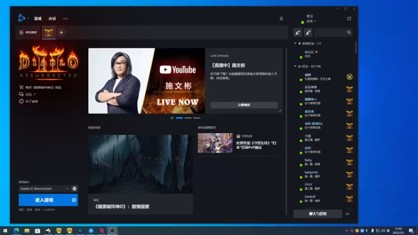The width and height of the screenshot is (418, 235).
Task: Collapse the friends group 45/196
Action: coord(295,66)
